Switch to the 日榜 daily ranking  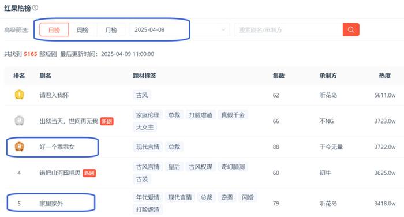click(54, 29)
